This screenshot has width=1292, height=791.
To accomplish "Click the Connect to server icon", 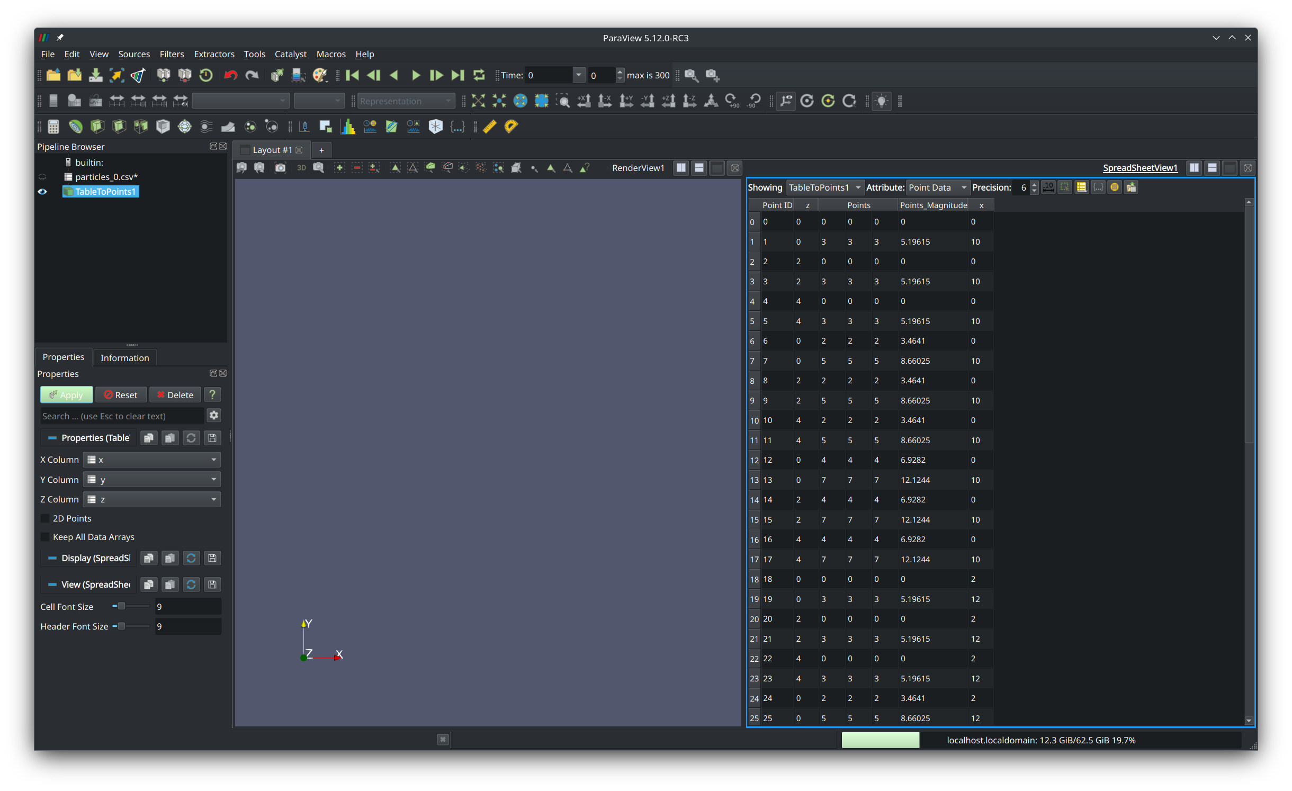I will click(163, 75).
